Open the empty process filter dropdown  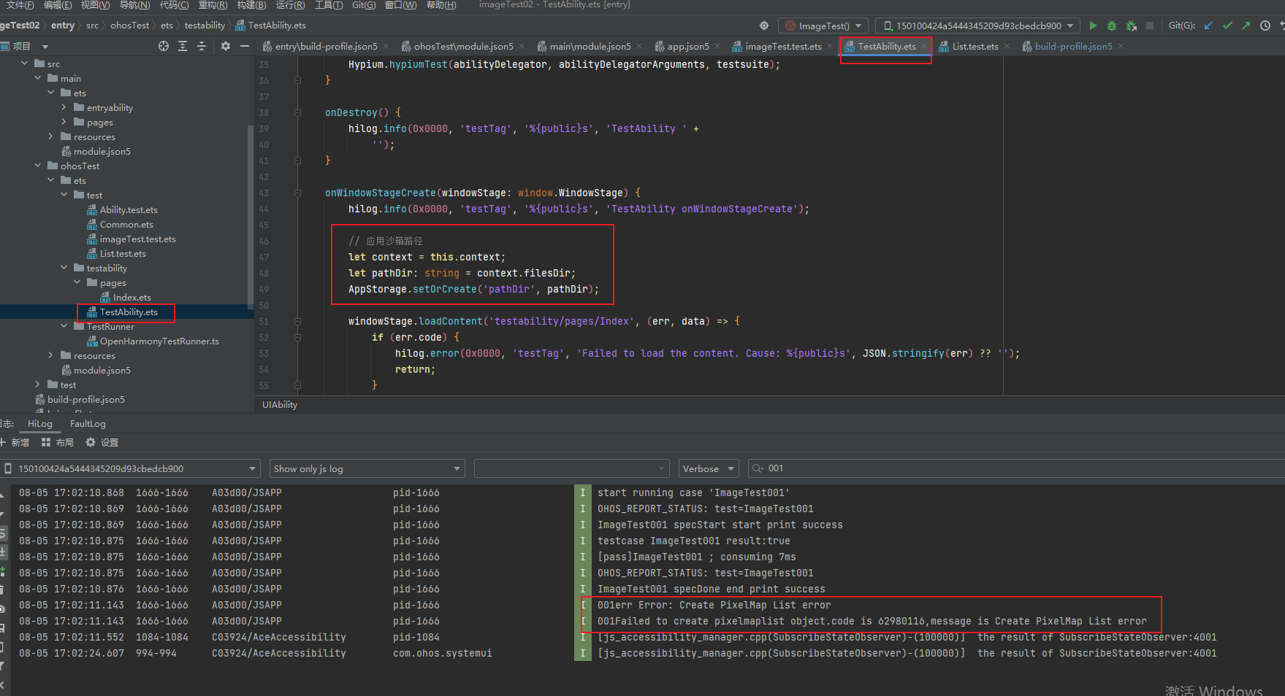point(572,468)
